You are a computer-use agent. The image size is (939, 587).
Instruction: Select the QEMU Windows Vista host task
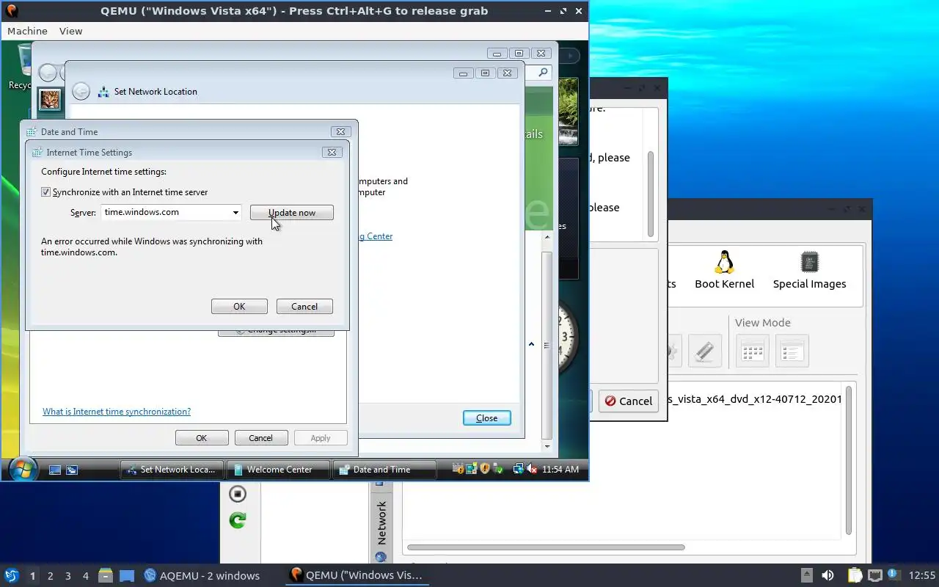coord(357,575)
